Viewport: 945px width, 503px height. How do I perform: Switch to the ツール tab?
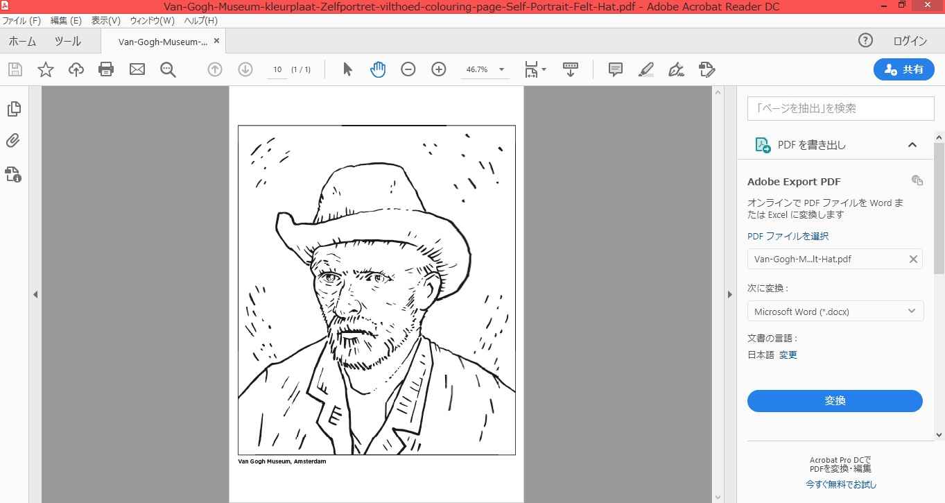68,42
